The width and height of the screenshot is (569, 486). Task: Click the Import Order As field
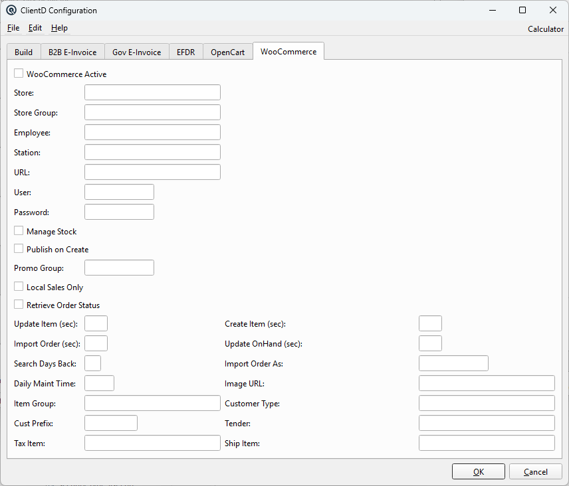453,363
